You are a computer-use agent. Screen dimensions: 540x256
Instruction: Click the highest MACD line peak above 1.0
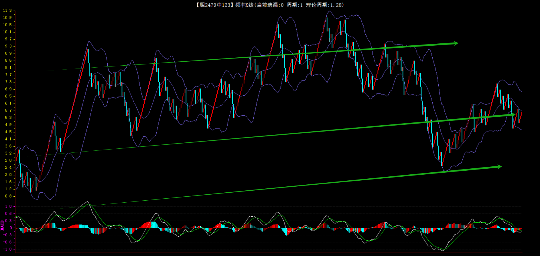[x=87, y=202]
